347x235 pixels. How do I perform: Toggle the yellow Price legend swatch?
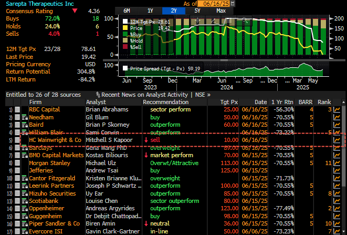(x=125, y=28)
